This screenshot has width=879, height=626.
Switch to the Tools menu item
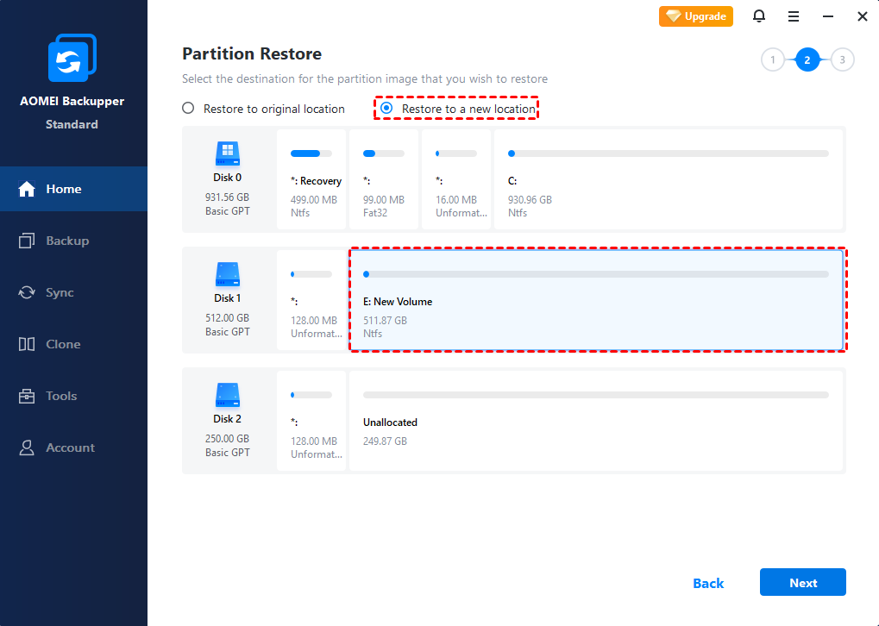pos(73,396)
